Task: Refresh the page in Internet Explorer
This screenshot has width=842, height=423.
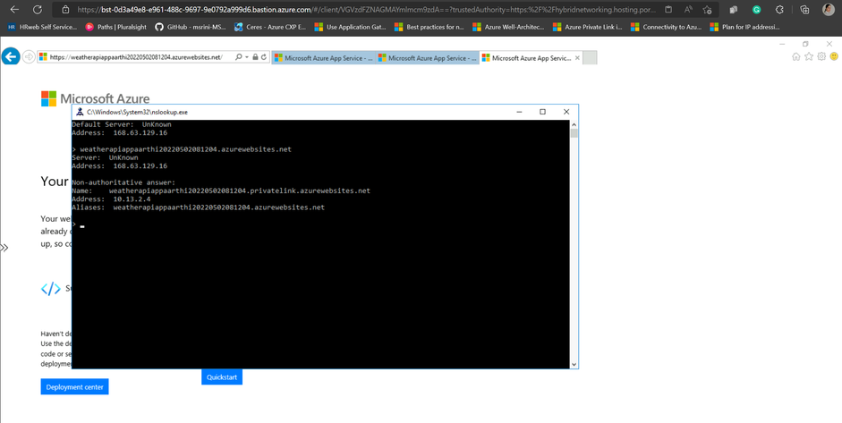Action: tap(264, 57)
